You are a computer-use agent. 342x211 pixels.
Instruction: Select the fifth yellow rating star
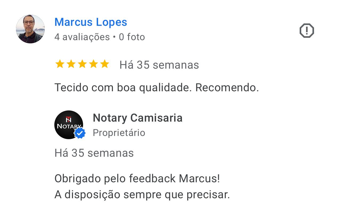click(x=105, y=64)
